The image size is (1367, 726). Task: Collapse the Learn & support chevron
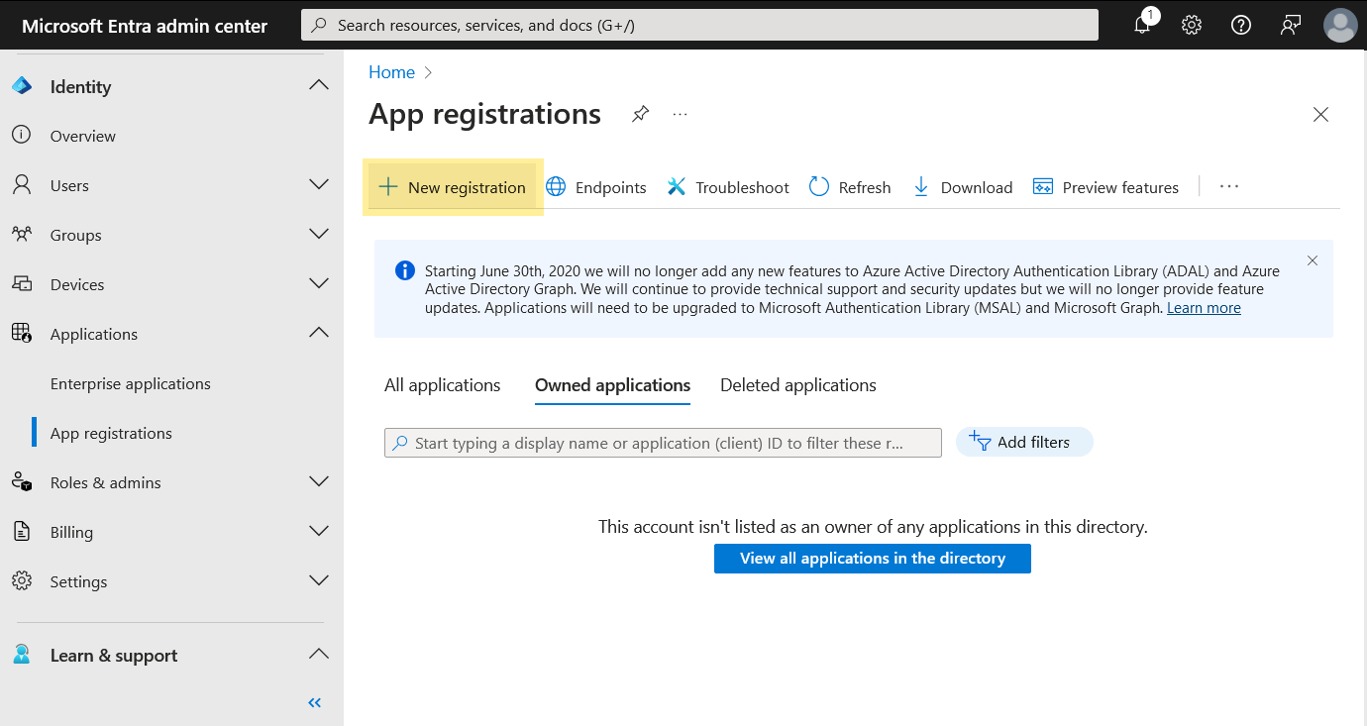pos(319,654)
